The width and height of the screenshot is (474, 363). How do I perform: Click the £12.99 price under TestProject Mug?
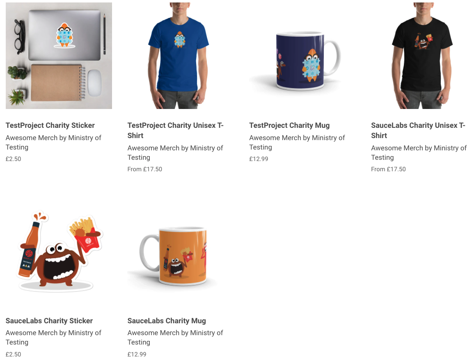[259, 159]
